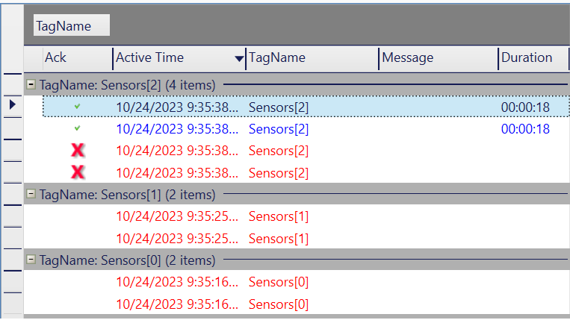This screenshot has height=320, width=570.
Task: Select last Sensors[0] alarm at 9:35:16
Action: click(306, 304)
